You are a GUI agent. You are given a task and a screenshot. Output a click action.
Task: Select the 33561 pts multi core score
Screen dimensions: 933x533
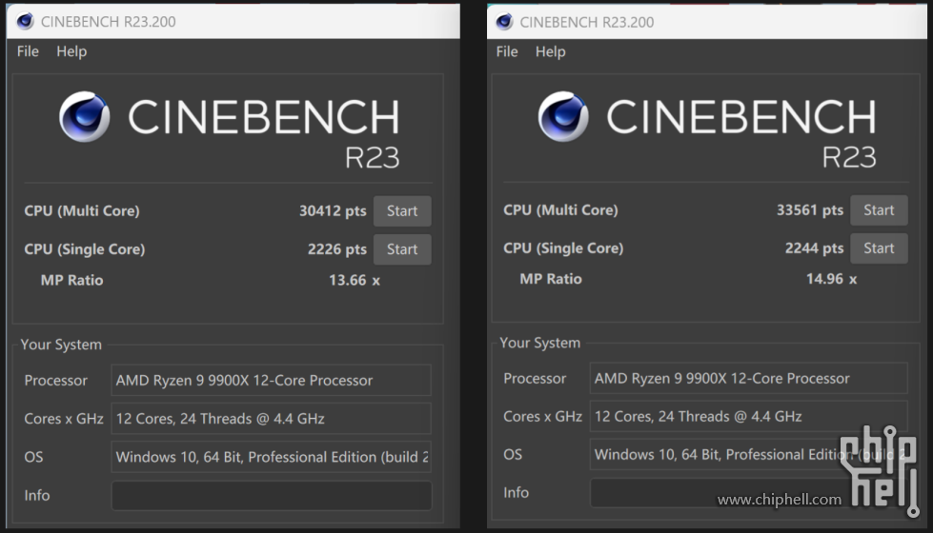810,209
